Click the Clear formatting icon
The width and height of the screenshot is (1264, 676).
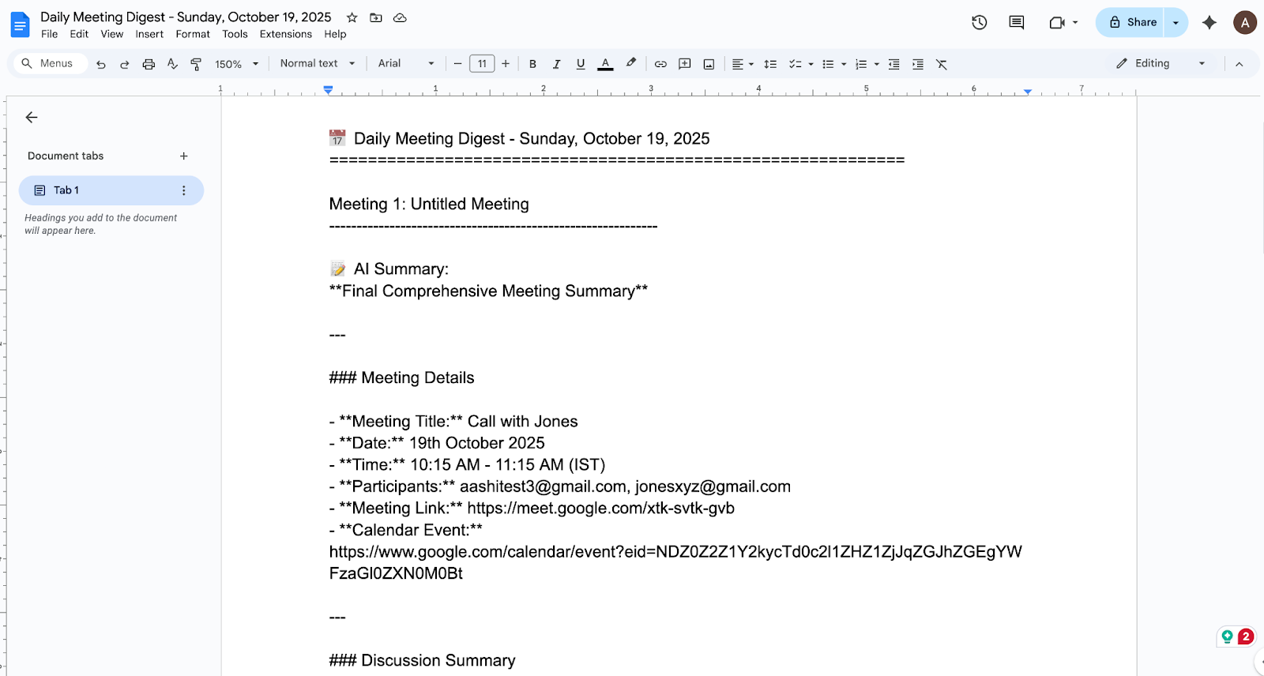tap(942, 64)
